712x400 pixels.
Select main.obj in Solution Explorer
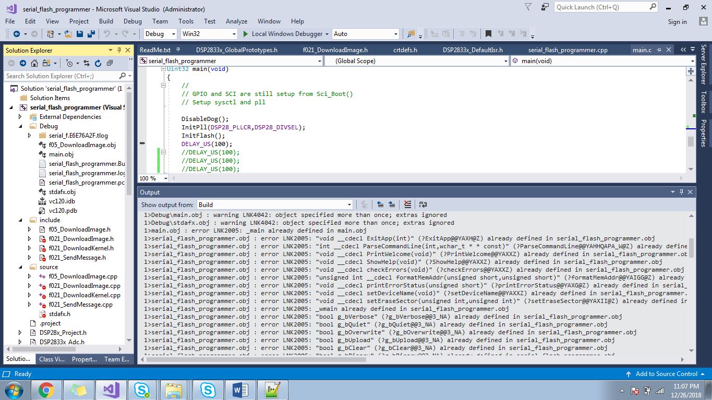tap(61, 154)
